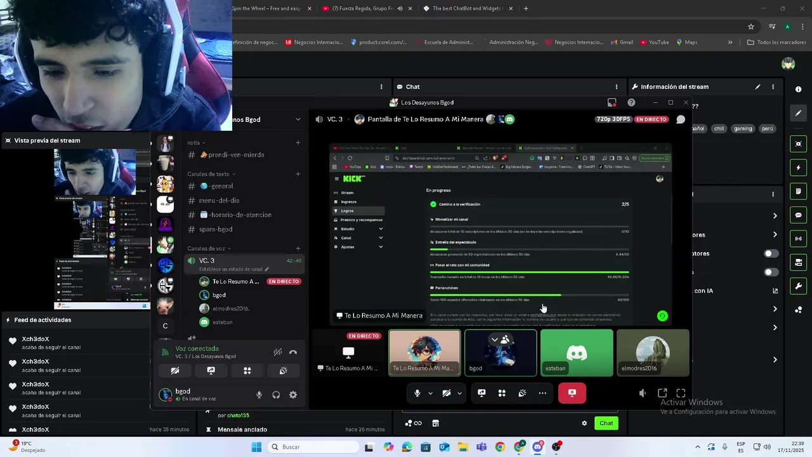The width and height of the screenshot is (812, 457).
Task: Open Discord user settings gear
Action: click(293, 395)
